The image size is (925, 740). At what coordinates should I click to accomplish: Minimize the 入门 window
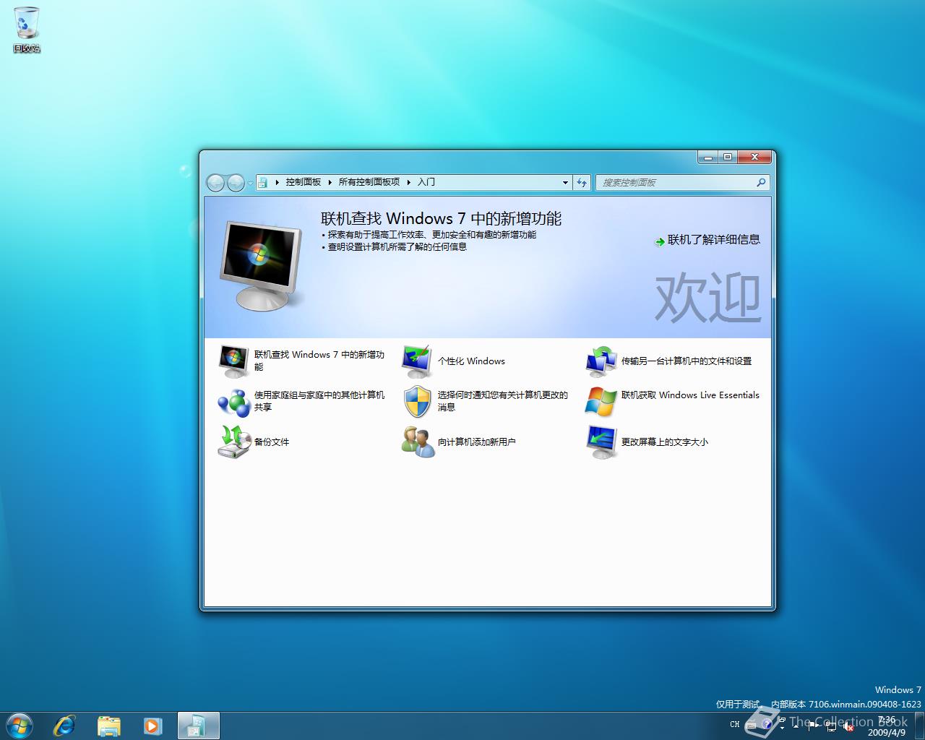pos(708,157)
